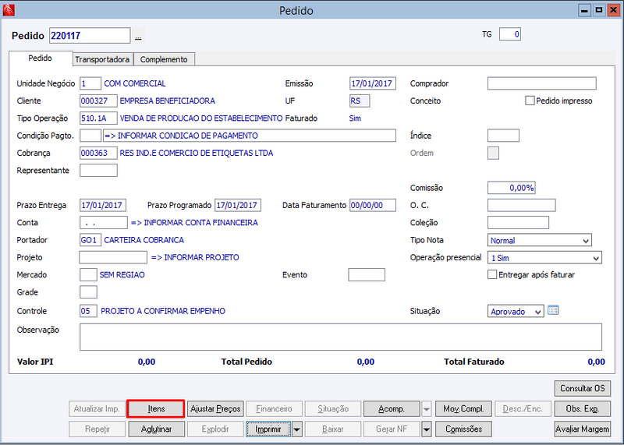Viewport: 624px width, 445px height.
Task: Enable Entregar após faturar checkbox
Action: (492, 274)
